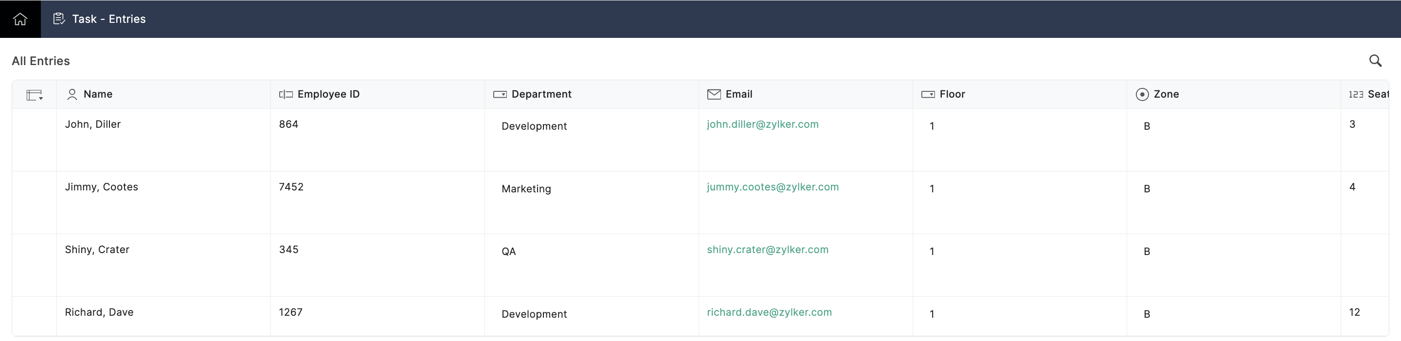Click the Task - Entries title

click(x=109, y=19)
